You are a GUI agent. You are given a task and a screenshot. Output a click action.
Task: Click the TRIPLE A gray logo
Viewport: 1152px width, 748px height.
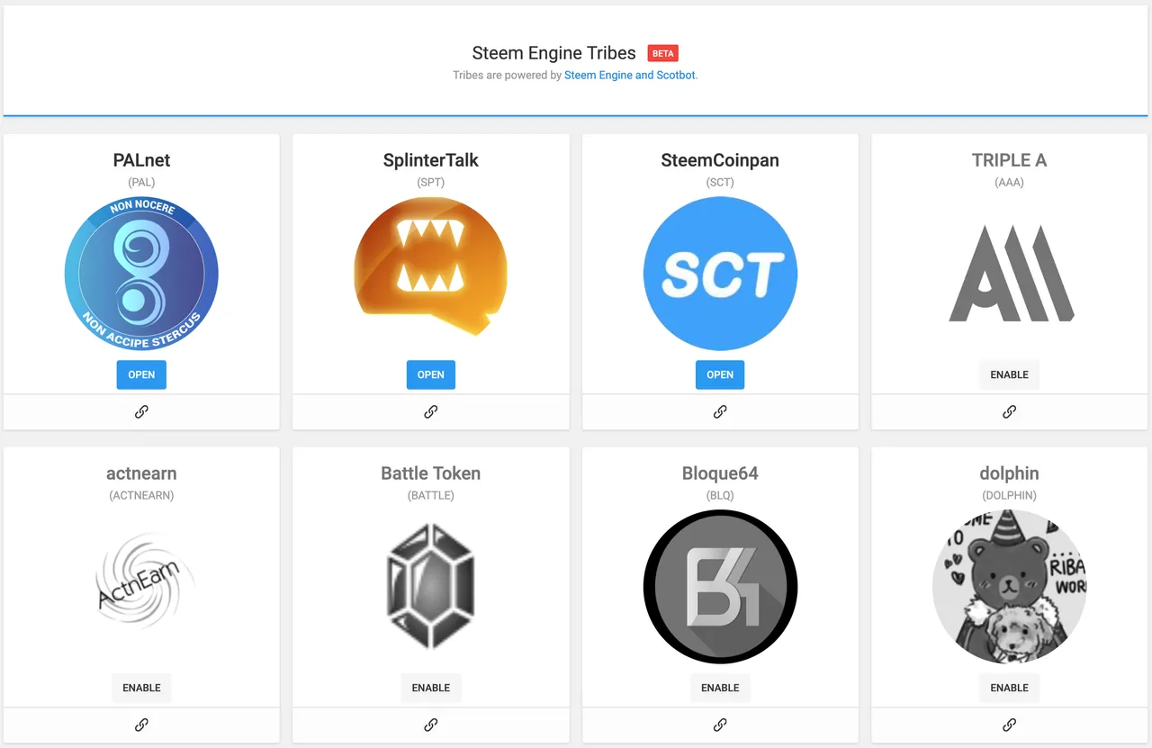click(1011, 274)
